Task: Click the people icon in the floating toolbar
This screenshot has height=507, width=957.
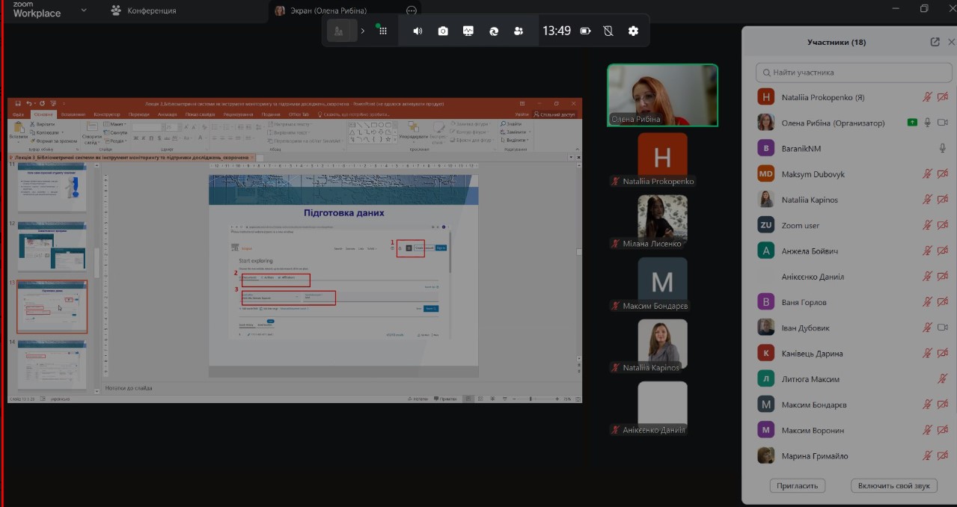Action: (x=519, y=31)
